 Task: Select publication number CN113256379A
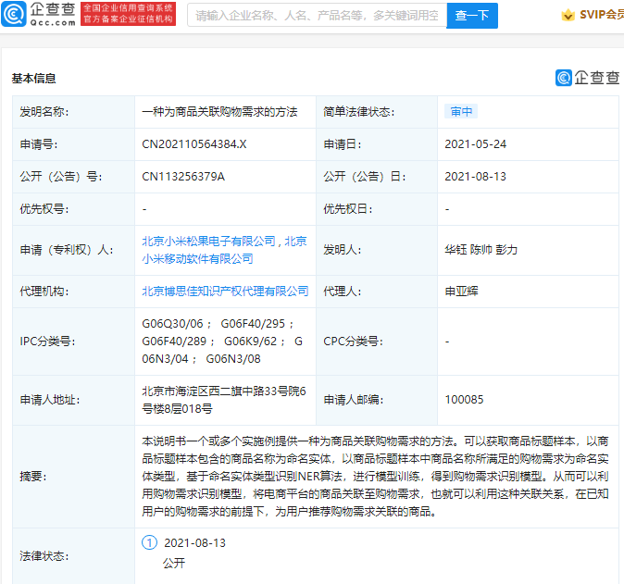point(183,177)
